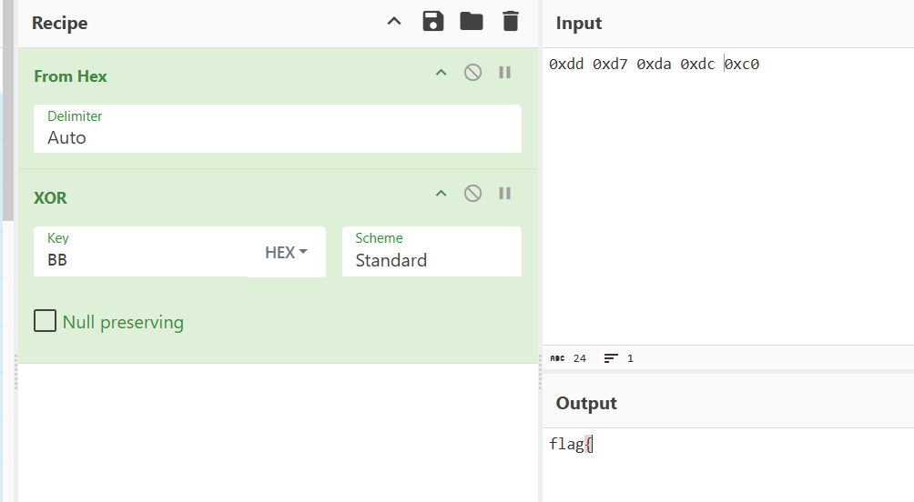
Task: Load a recipe via folder icon
Action: 472,22
